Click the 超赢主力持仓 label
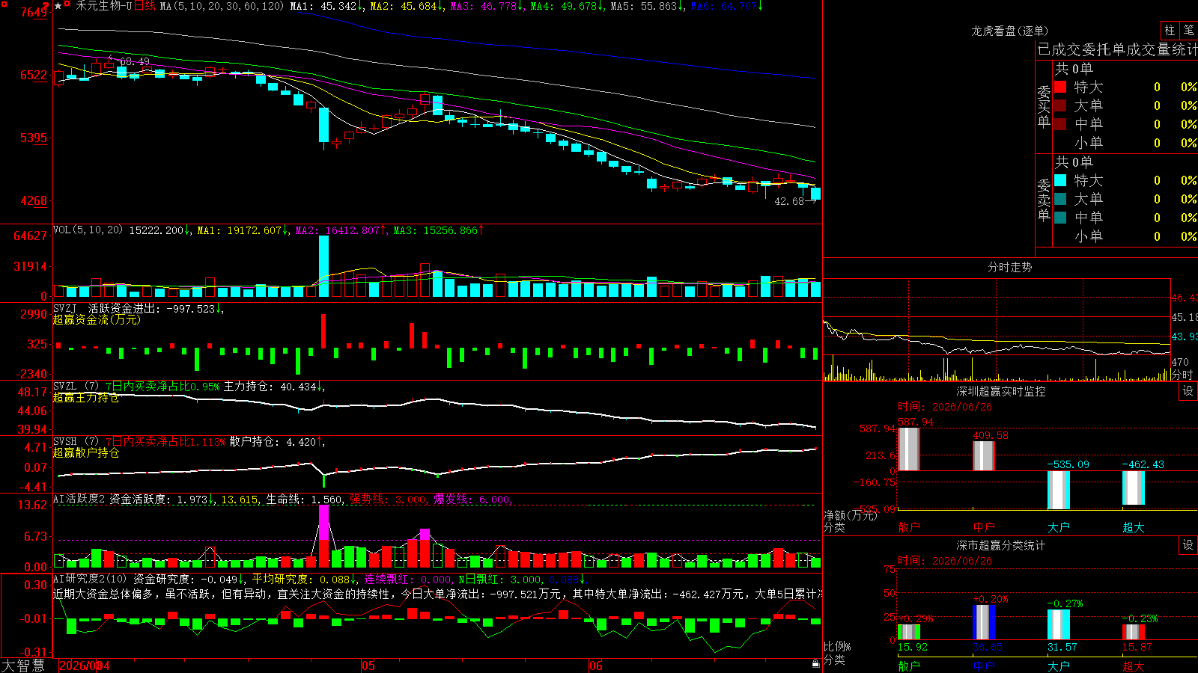Viewport: 1198px width, 673px height. click(x=86, y=397)
